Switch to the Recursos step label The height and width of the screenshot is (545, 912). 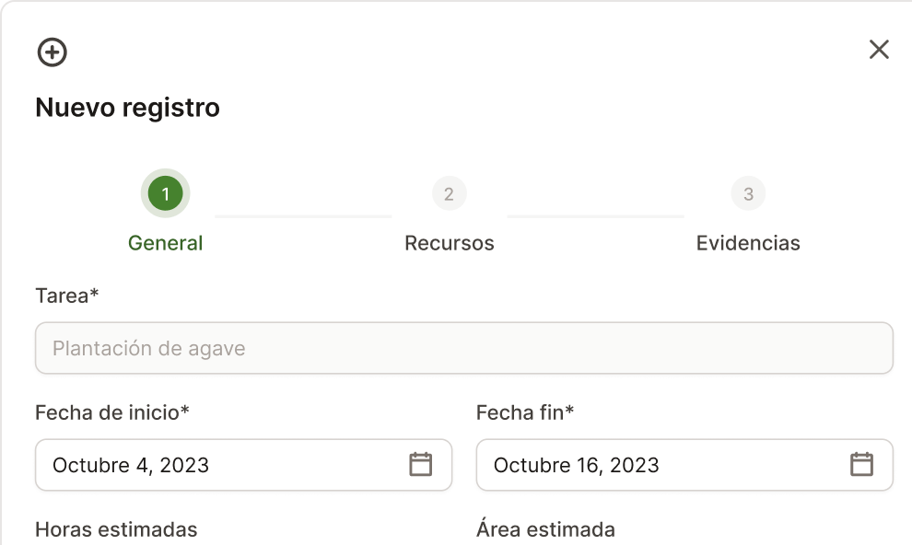[450, 243]
